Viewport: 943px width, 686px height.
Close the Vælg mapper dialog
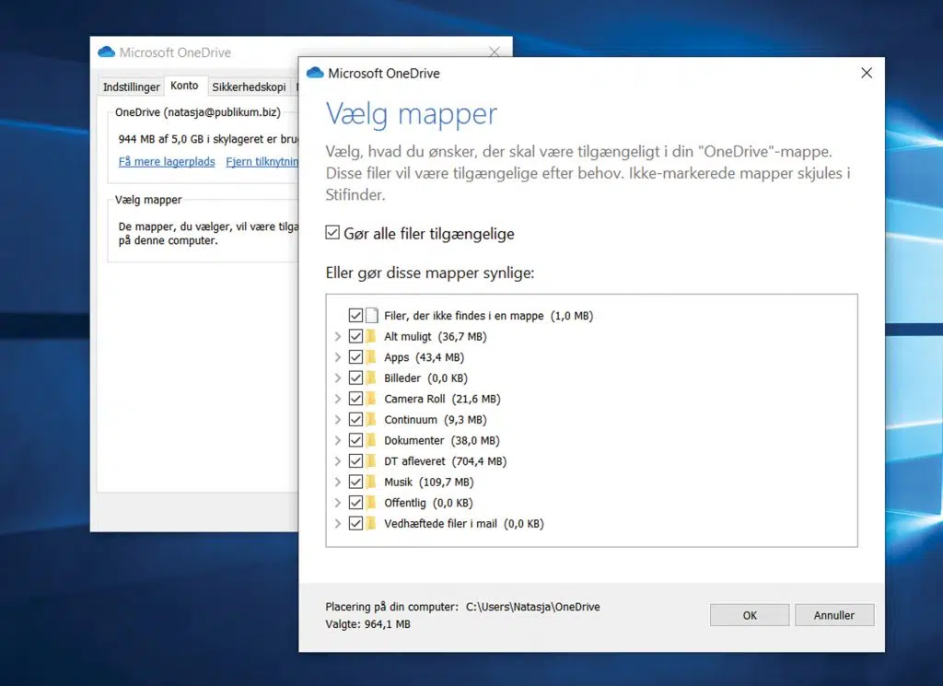pyautogui.click(x=867, y=73)
